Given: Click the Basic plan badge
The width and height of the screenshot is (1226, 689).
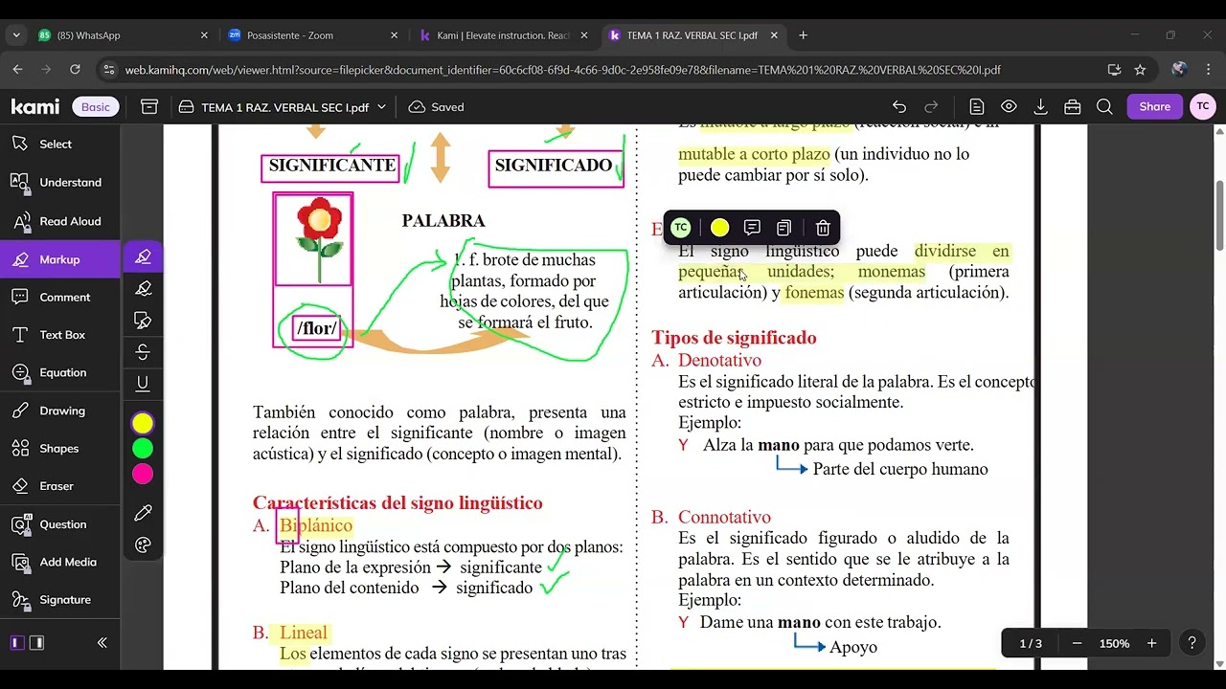Looking at the screenshot, I should (96, 107).
